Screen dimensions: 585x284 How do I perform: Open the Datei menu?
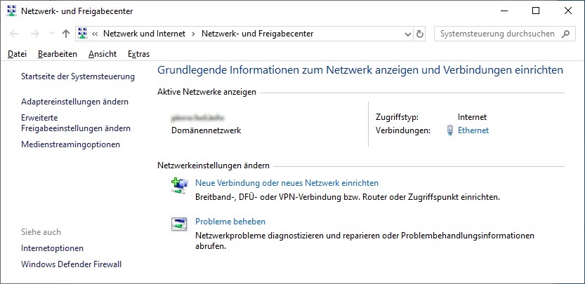(x=17, y=54)
